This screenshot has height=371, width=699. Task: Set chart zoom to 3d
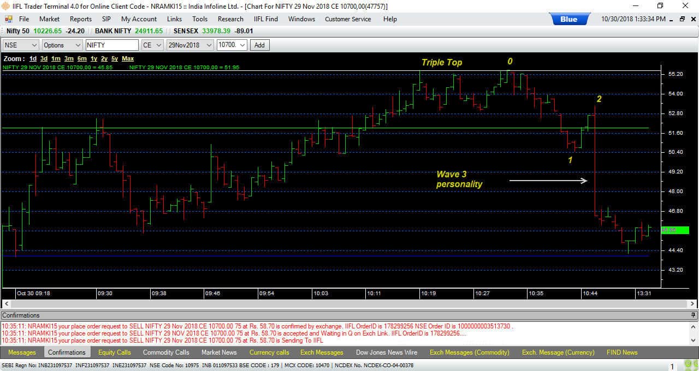(44, 58)
